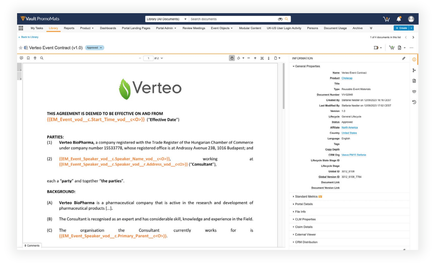Click the binoculars advanced search icon

[x=280, y=19]
